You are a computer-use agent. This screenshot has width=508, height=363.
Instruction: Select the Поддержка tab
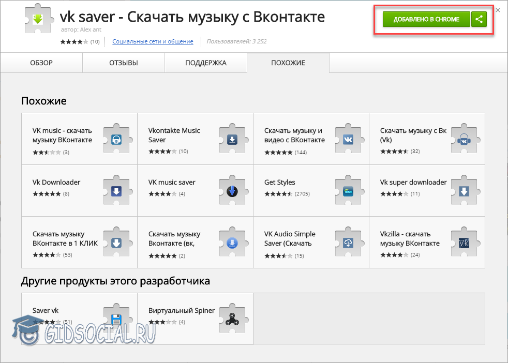206,63
